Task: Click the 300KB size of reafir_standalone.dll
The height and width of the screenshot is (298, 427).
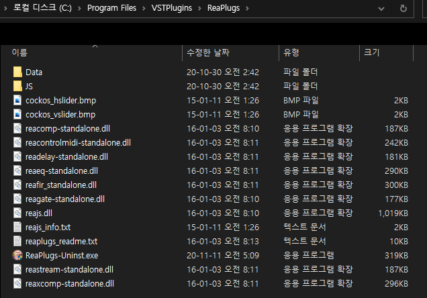Action: point(397,185)
